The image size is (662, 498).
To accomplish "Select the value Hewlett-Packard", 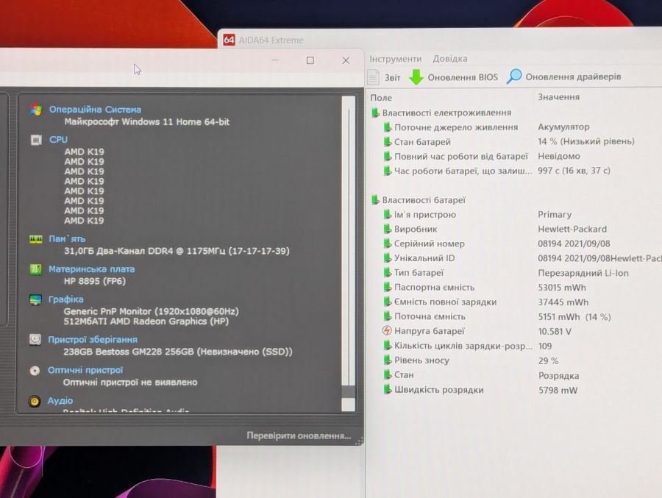I will click(572, 229).
